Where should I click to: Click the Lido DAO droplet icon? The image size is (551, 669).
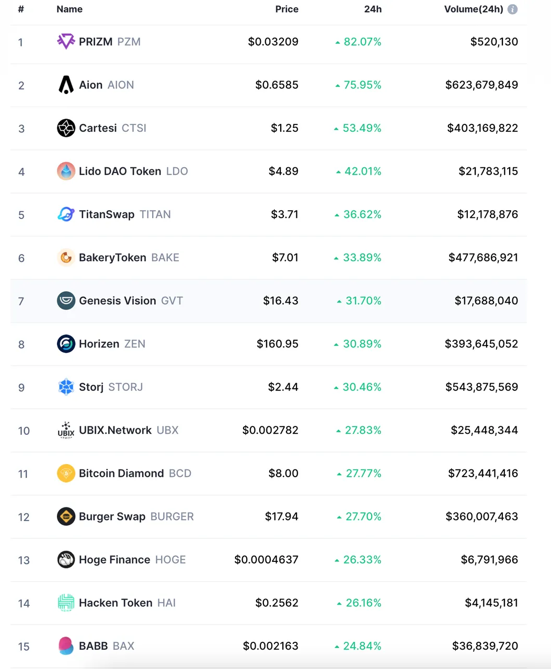pos(66,171)
